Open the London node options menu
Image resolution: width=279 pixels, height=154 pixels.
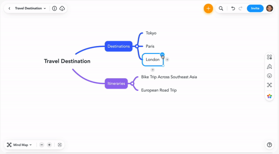tap(162, 55)
